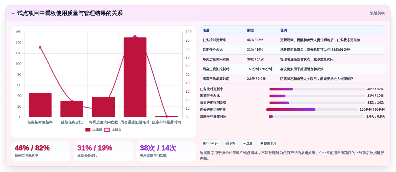Toggle the 上线前 legend item
This screenshot has height=172, width=396.
pyautogui.click(x=94, y=130)
